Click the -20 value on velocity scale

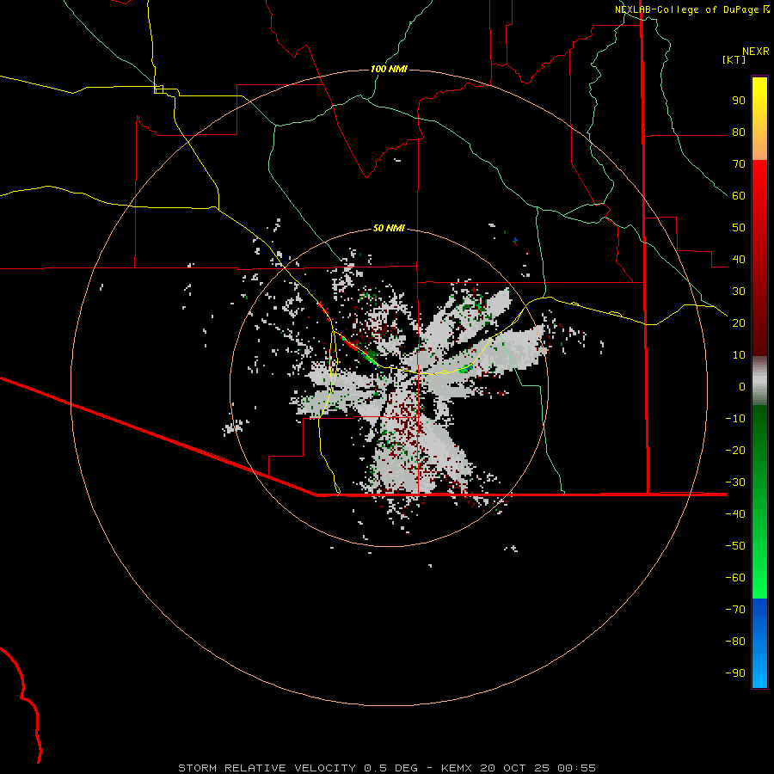tap(735, 450)
